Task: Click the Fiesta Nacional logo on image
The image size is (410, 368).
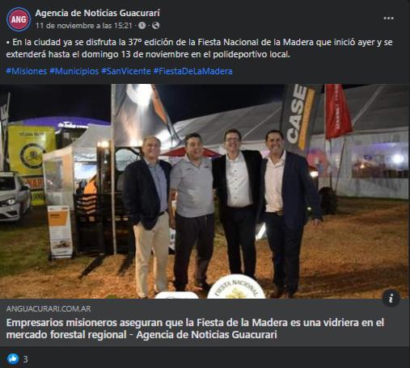Action: point(236,286)
